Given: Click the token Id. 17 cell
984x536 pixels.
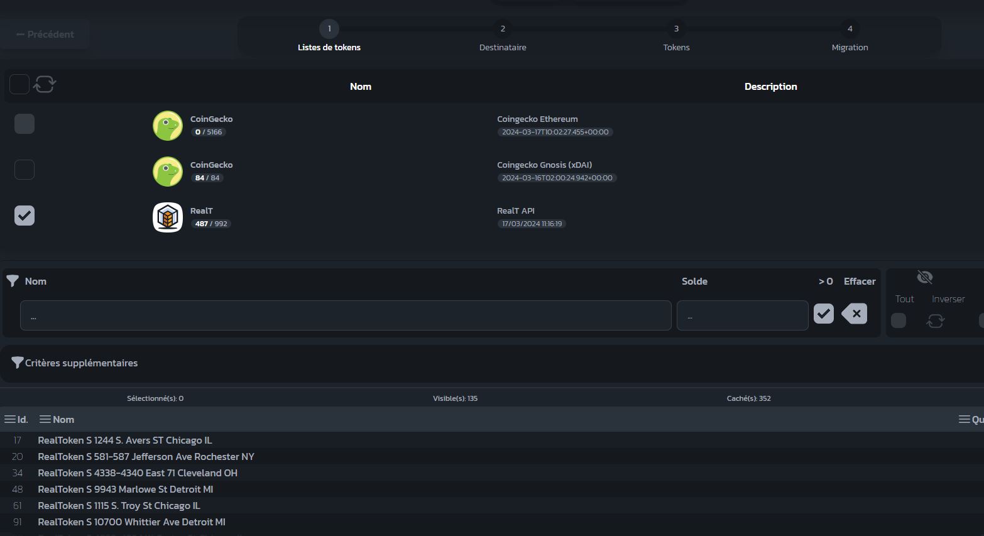Looking at the screenshot, I should point(17,440).
